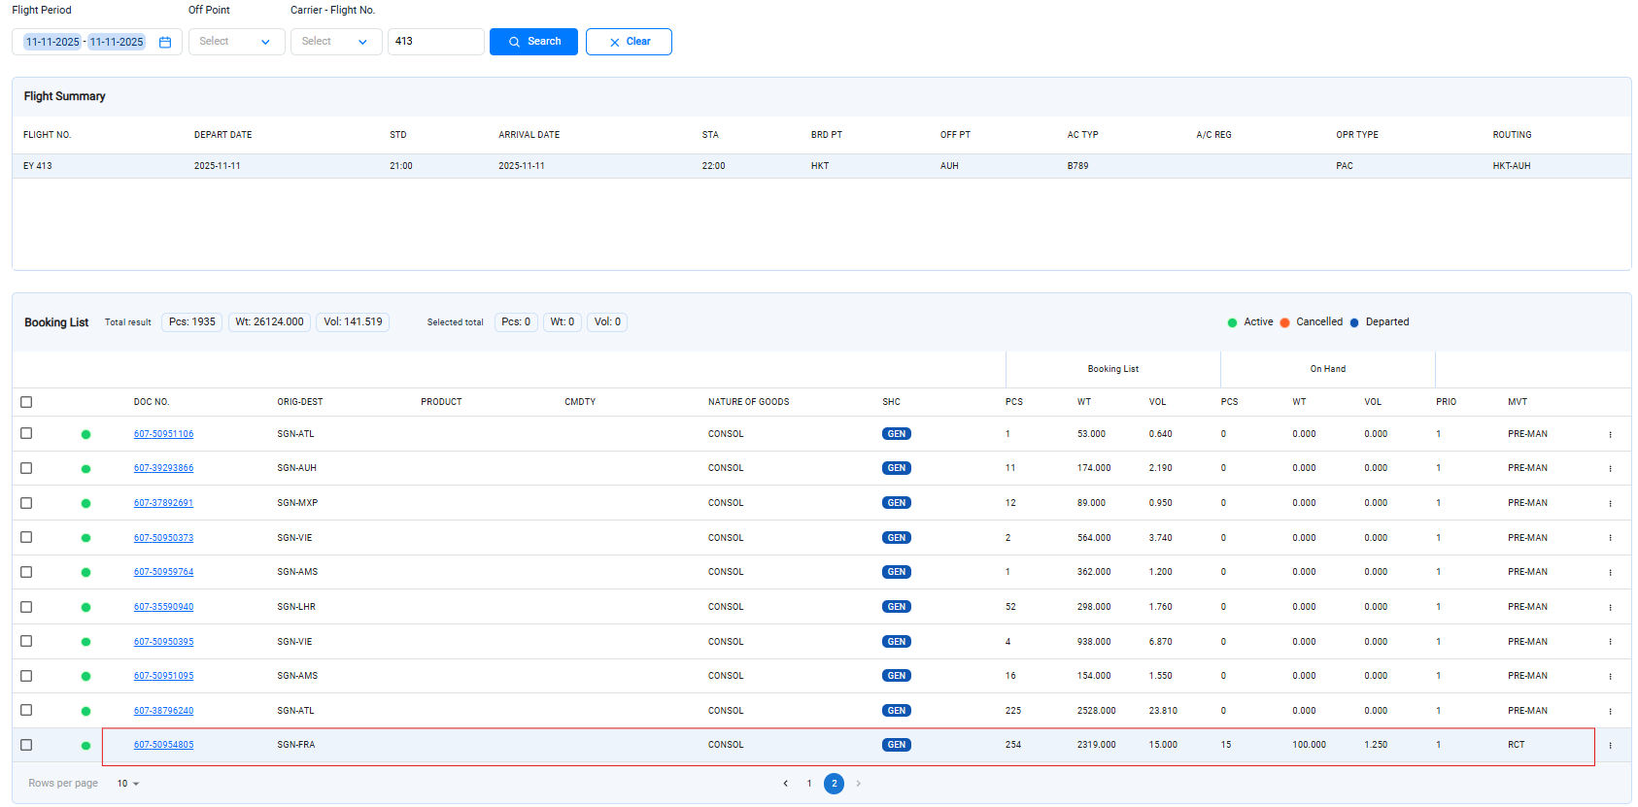Open the Carrier select dropdown
The width and height of the screenshot is (1638, 807).
click(x=335, y=42)
